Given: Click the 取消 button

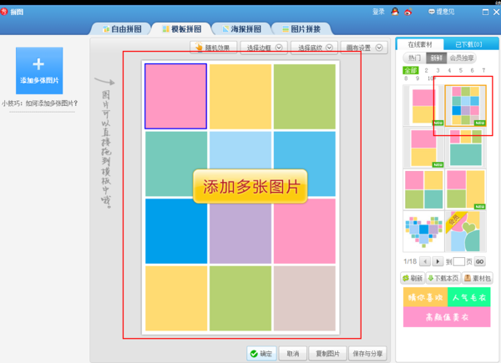Looking at the screenshot, I should [293, 354].
